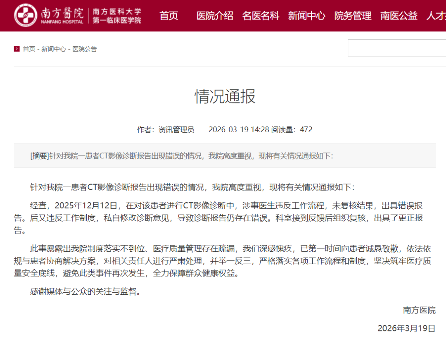Click the Nanfang Hospital circular emblem logo
Screen dimensions: 446x339
[26, 16]
